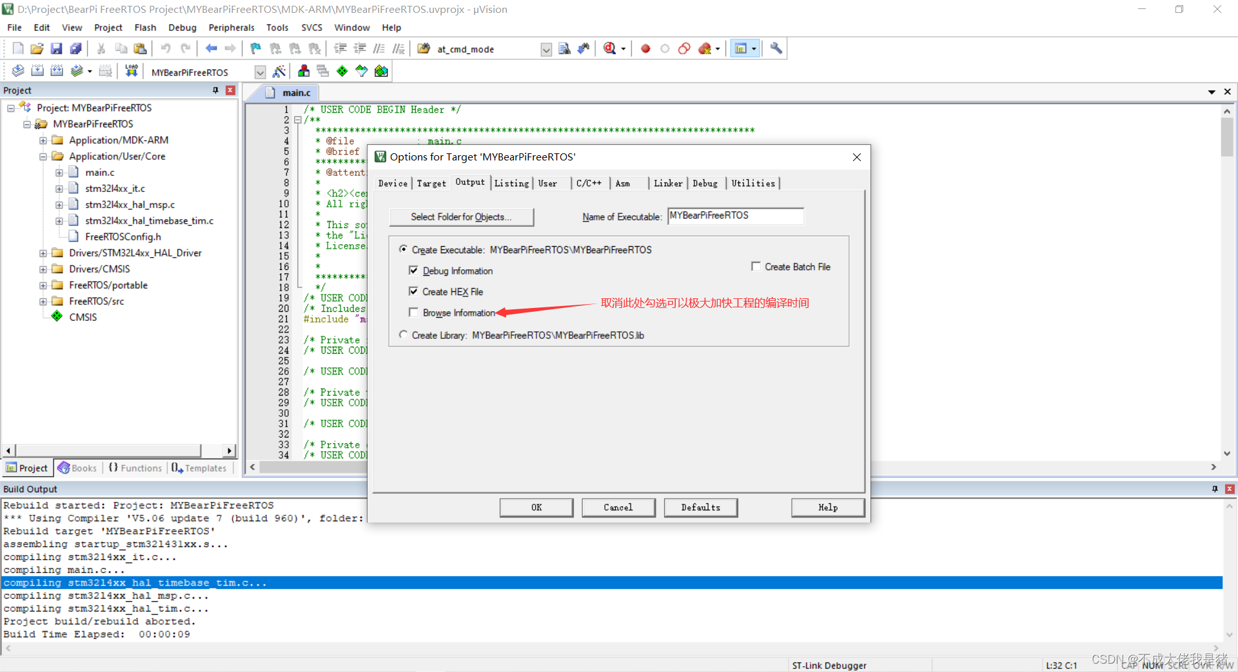Select the Create Library radio button

pyautogui.click(x=403, y=334)
